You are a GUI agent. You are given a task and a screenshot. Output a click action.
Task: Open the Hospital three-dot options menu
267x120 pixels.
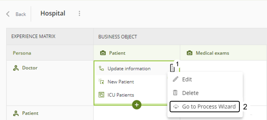[x=80, y=13]
